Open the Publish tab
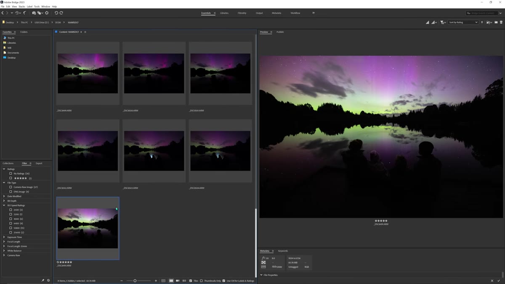The image size is (505, 284). [280, 32]
